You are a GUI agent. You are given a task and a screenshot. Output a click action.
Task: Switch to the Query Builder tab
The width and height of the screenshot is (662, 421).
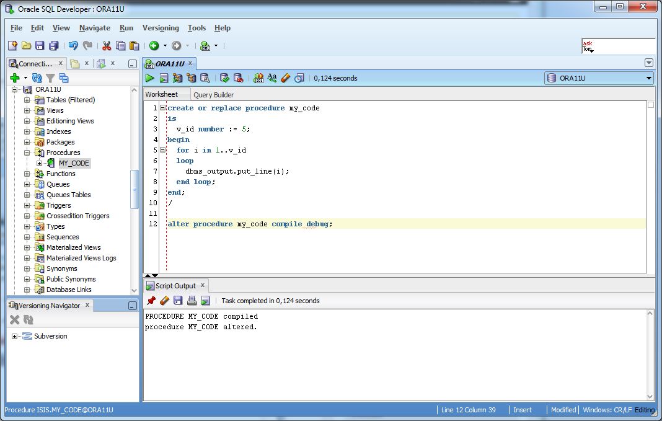pos(214,95)
